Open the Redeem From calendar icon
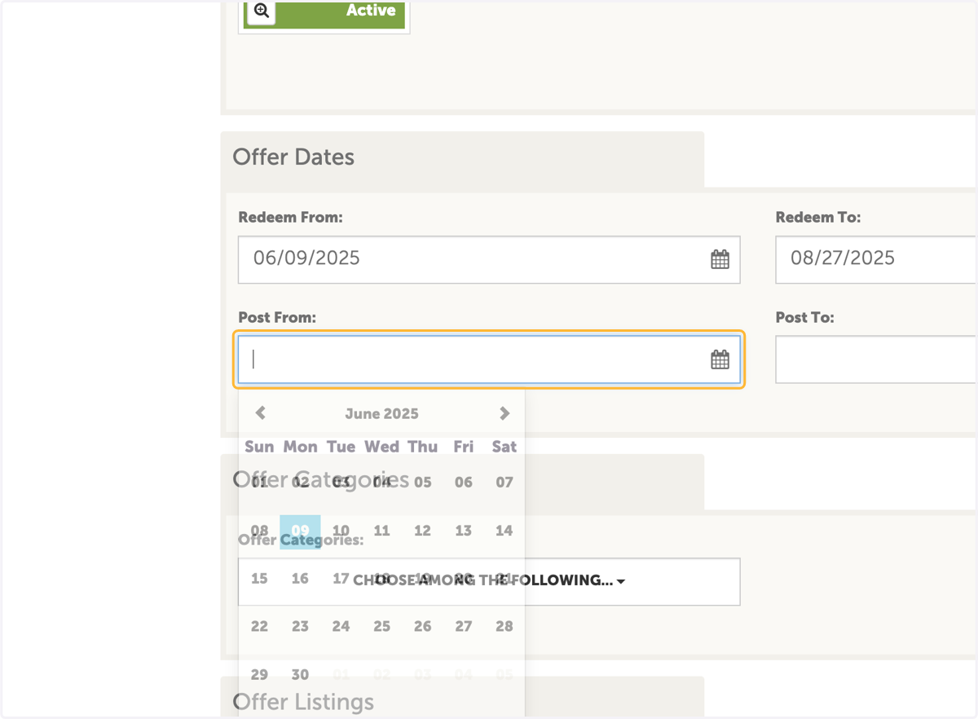Screen dimensions: 978x719 (720, 260)
